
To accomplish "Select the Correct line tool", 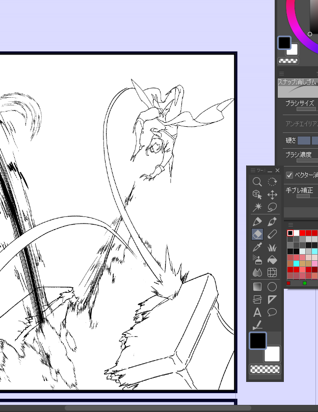I will point(257,325).
